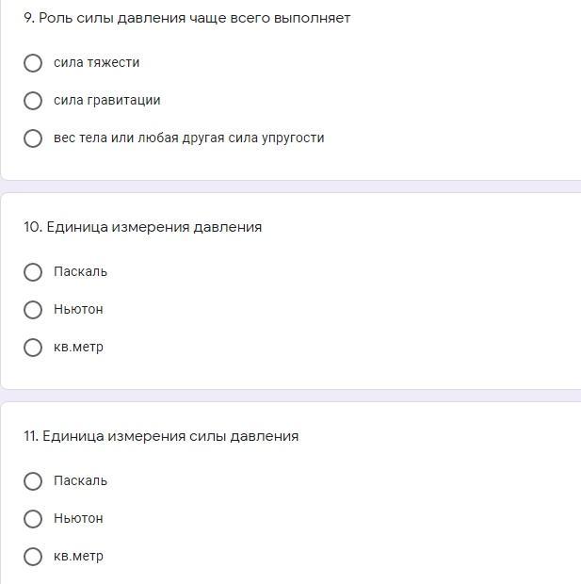Choose radio button for 'вес тела или любая другая сила упругости'
This screenshot has width=581, height=584.
pyautogui.click(x=33, y=138)
